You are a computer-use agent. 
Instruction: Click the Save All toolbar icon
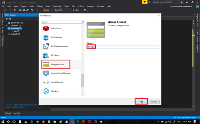click(27, 10)
